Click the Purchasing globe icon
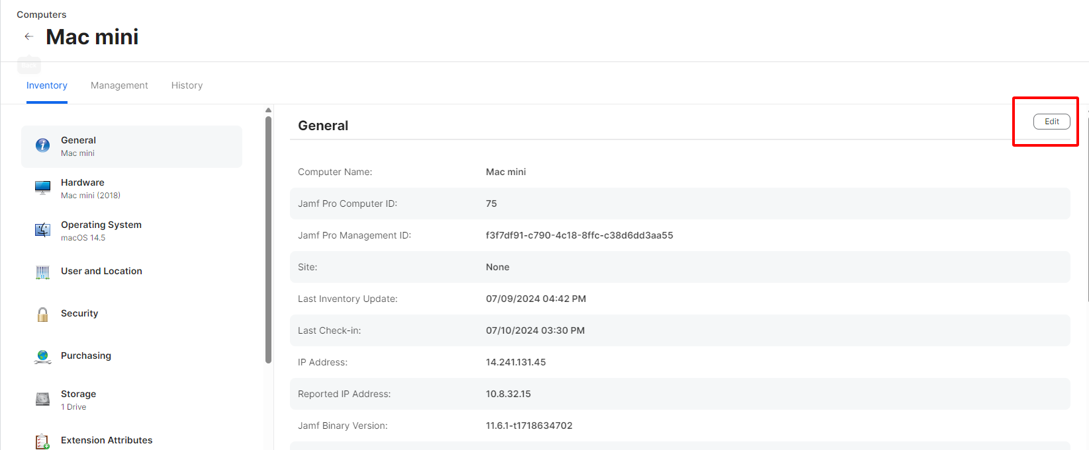Viewport: 1089px width, 450px height. (x=42, y=356)
